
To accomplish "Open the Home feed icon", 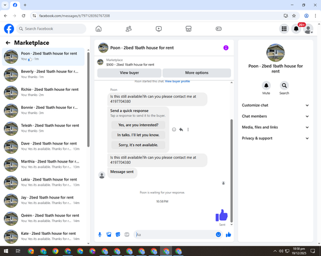I will point(98,29).
